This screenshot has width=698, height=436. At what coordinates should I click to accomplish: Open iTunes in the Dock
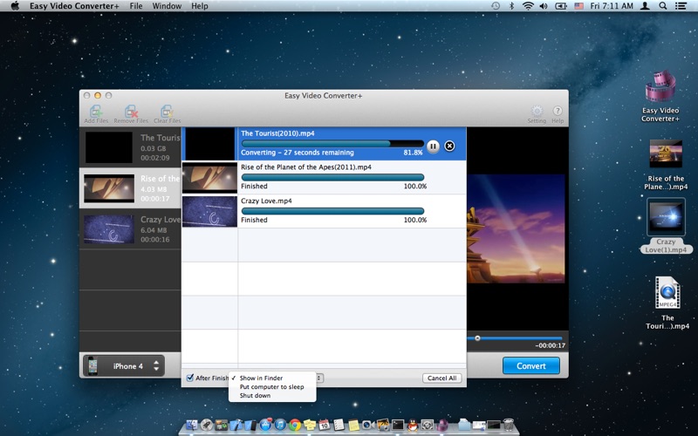point(280,426)
